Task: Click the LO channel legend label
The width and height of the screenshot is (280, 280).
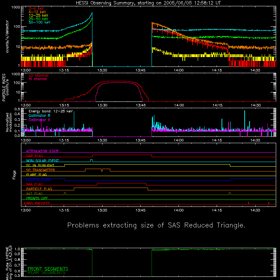Action: click(x=38, y=75)
